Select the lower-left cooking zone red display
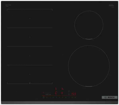Screen dimensions: 119x105 (x=56, y=93)
